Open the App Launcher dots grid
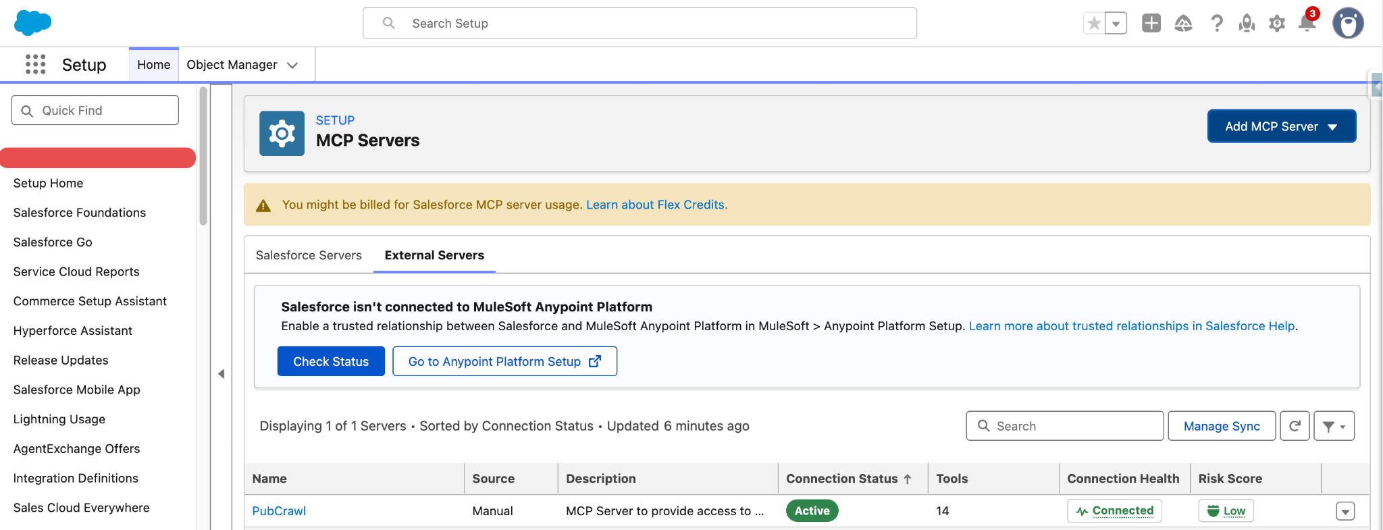This screenshot has height=530, width=1383. point(35,64)
